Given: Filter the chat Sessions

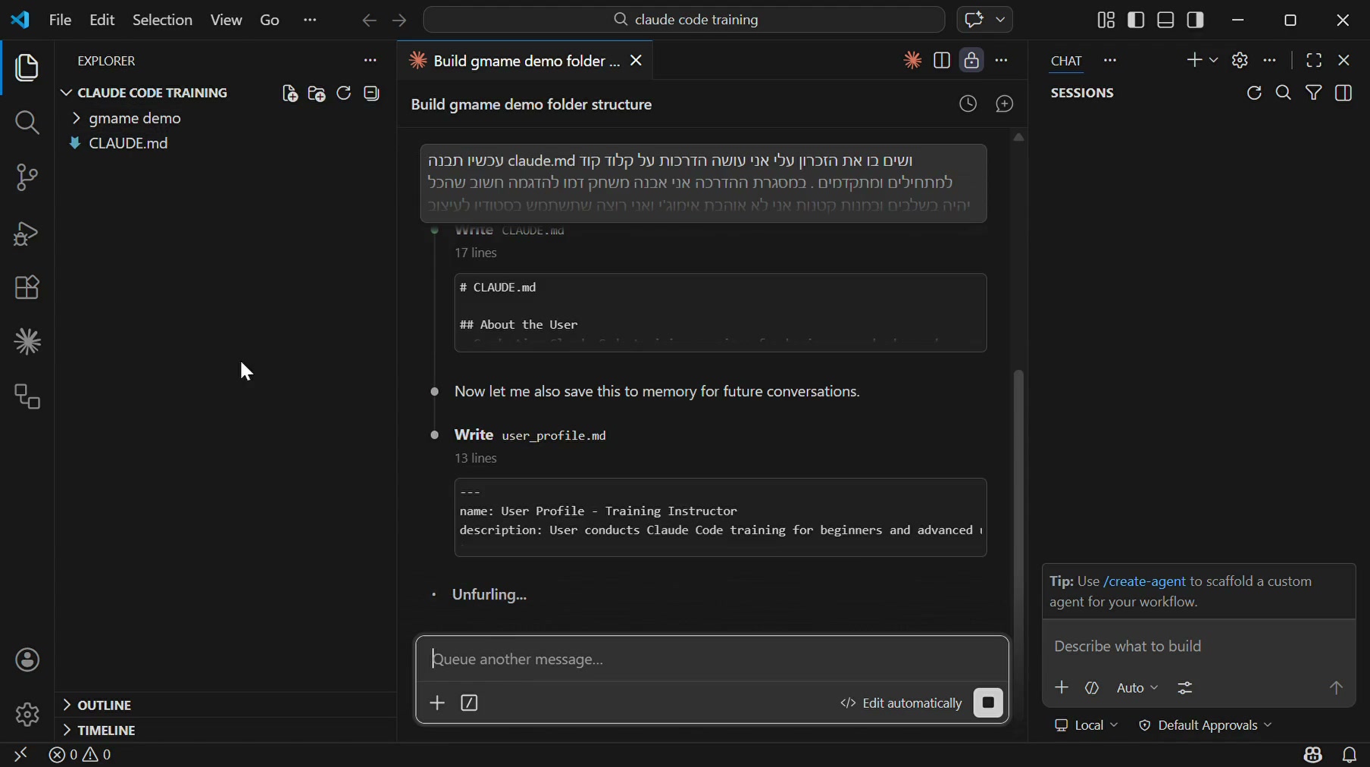Looking at the screenshot, I should point(1314,93).
